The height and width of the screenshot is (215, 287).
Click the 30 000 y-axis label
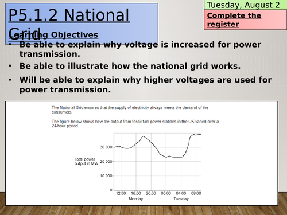[x=106, y=147]
